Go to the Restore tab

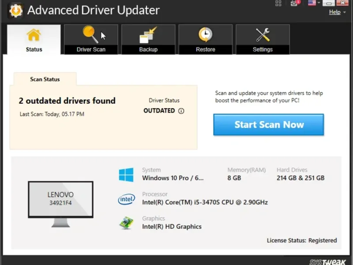(x=205, y=39)
